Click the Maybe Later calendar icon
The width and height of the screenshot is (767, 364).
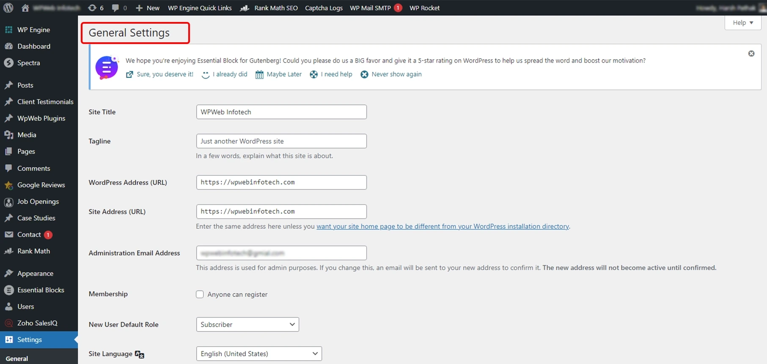[x=259, y=74]
